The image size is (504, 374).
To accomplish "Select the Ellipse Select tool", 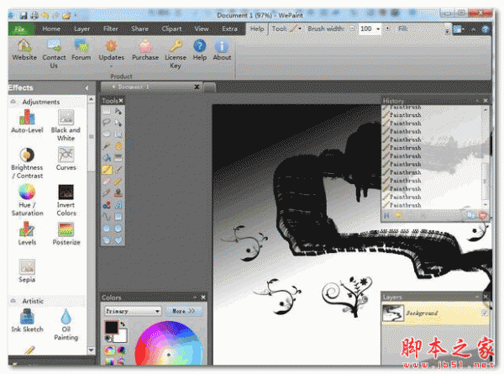I will [107, 134].
